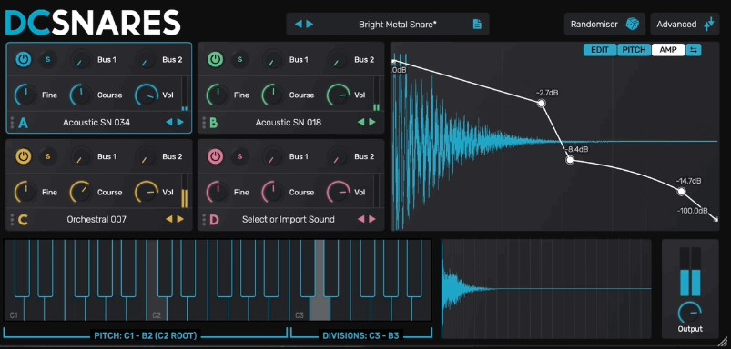This screenshot has height=349, width=731.
Task: Switch to the EDIT tab
Action: [x=600, y=50]
